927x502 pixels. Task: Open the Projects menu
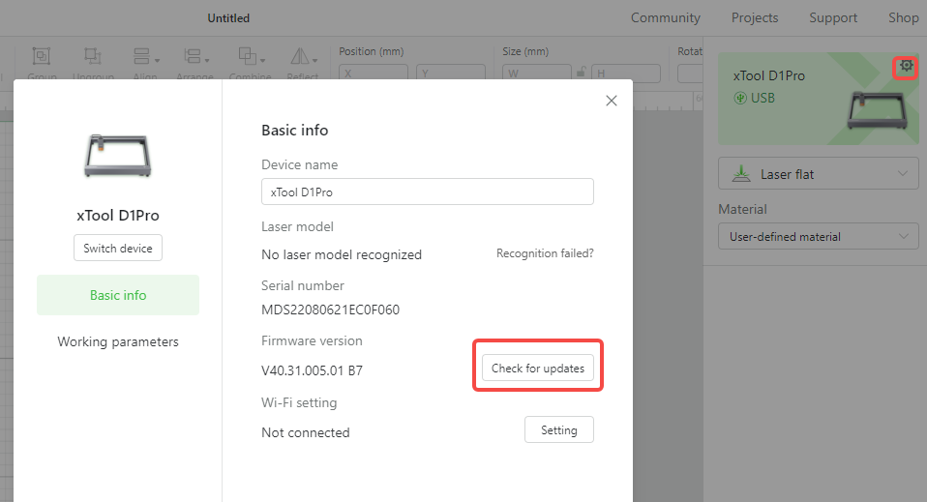point(755,17)
